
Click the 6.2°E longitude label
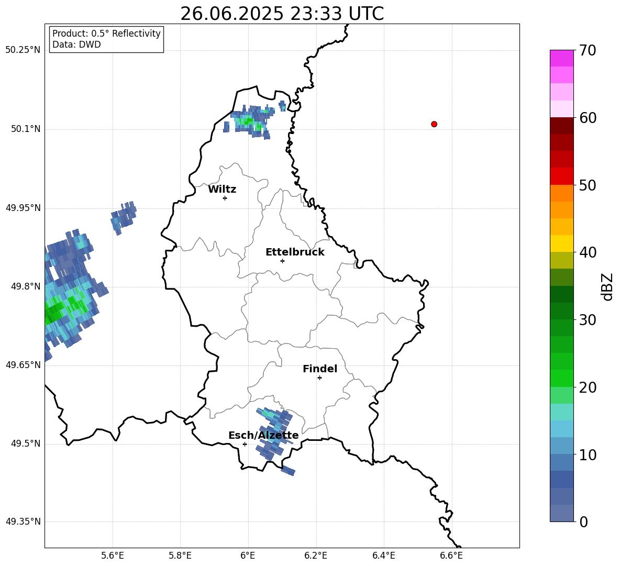click(x=316, y=556)
